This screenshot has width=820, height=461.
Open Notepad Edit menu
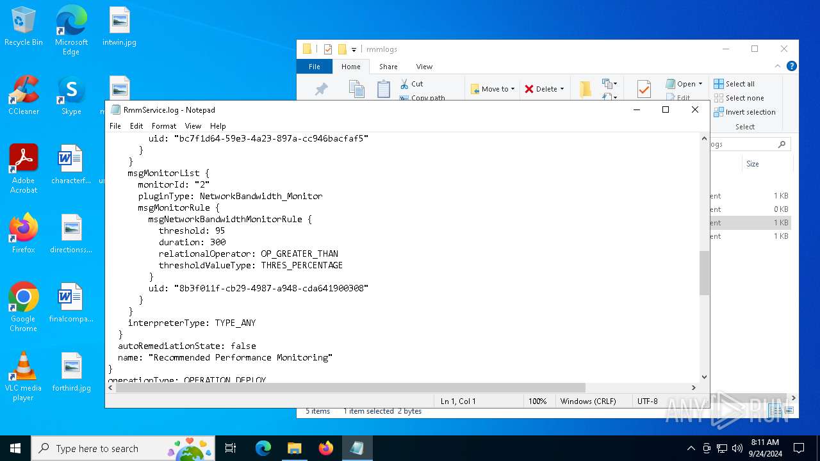[x=136, y=126]
